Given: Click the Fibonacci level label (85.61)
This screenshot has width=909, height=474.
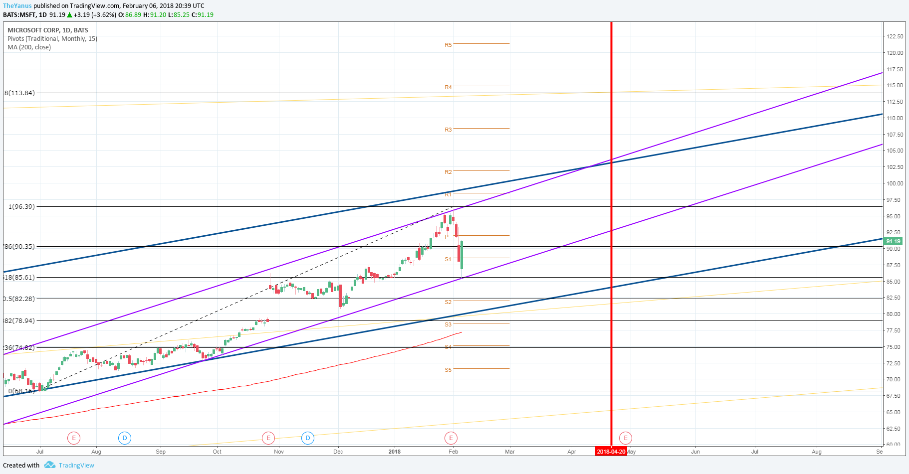Looking at the screenshot, I should 19,277.
